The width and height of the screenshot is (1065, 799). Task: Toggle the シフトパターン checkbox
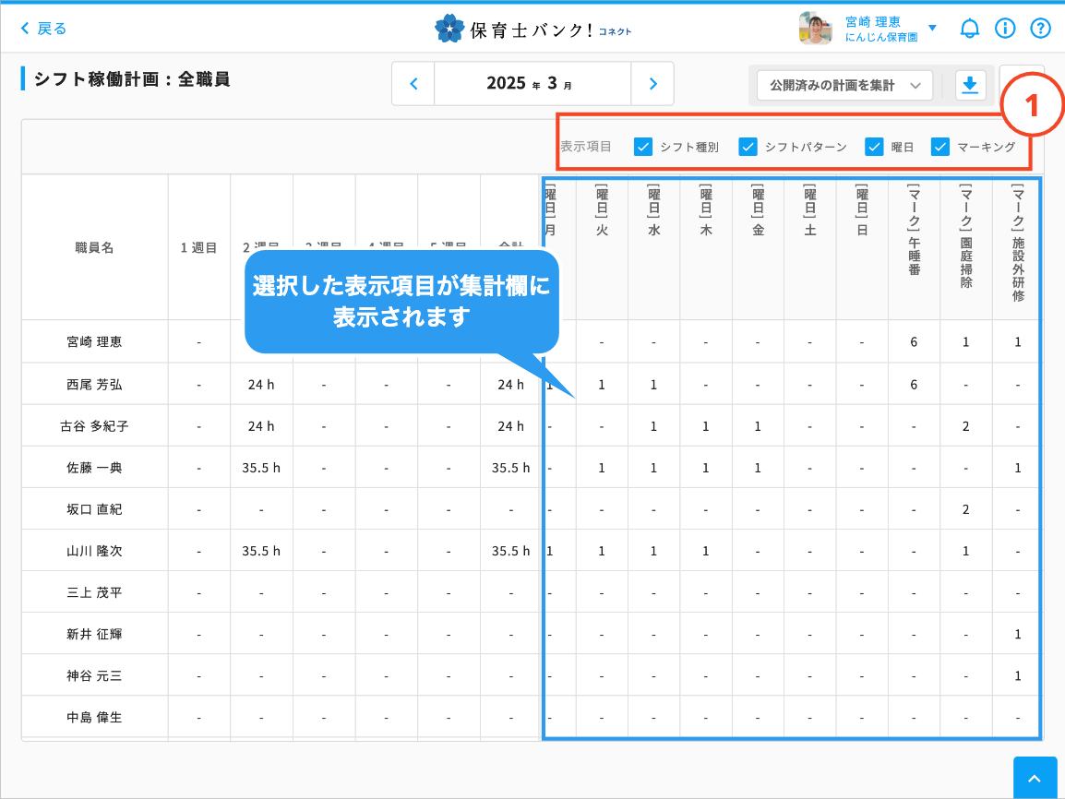pyautogui.click(x=748, y=146)
